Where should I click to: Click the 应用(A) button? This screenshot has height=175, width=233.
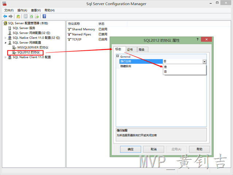(176, 149)
